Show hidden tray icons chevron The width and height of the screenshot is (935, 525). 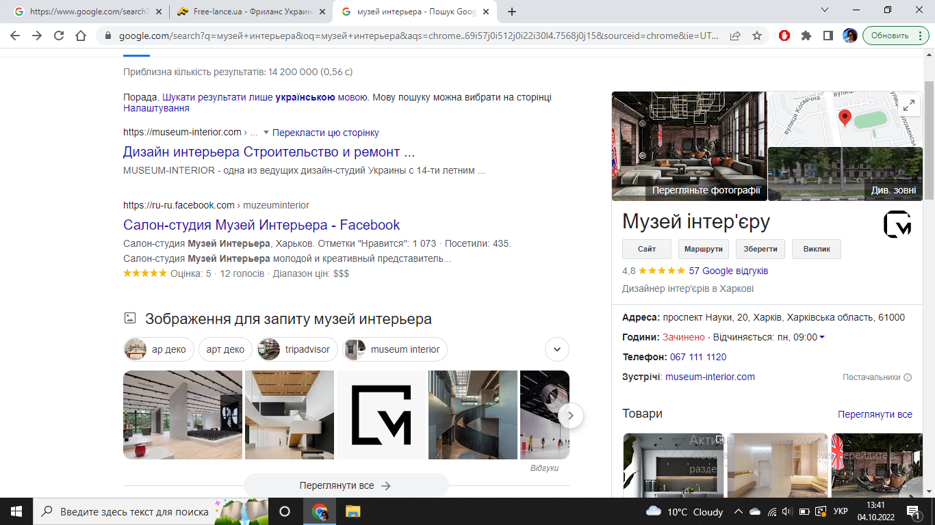tap(739, 511)
